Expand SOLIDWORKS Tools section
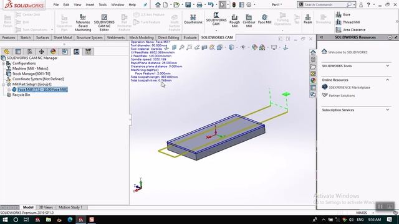Image resolution: width=399 pixels, height=224 pixels. tap(387, 66)
